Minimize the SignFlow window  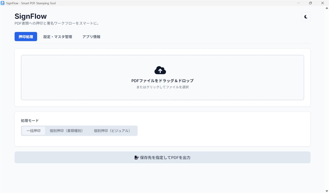[299, 3]
